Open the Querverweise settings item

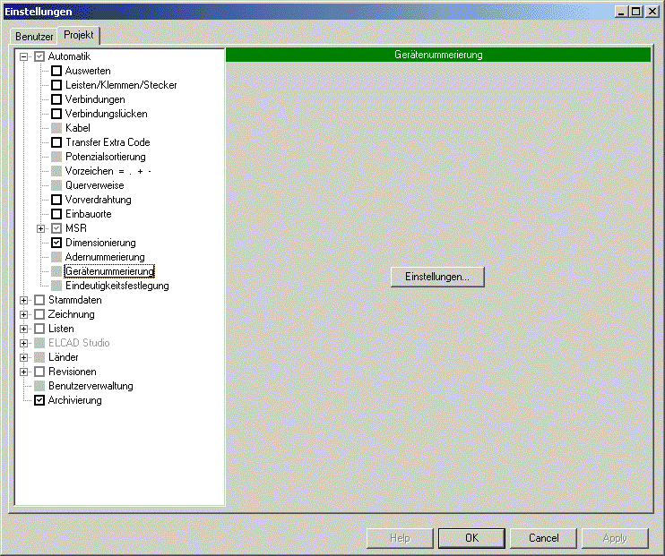pos(95,185)
